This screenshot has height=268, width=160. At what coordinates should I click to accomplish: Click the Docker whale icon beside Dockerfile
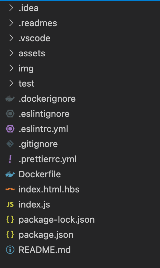[x=10, y=174]
